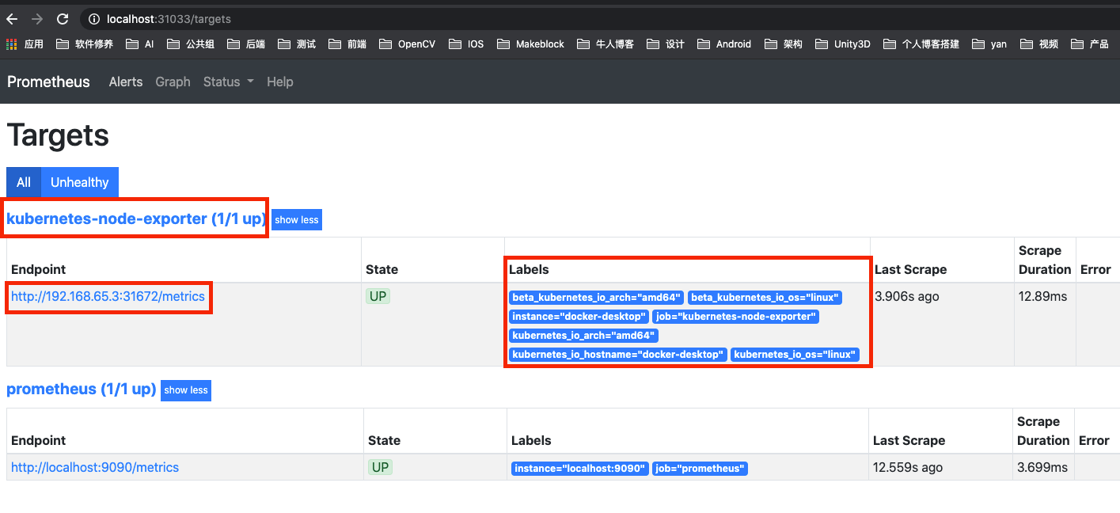This screenshot has height=513, width=1120.
Task: Click the prometheus (1/1 up) heading link
Action: (82, 389)
